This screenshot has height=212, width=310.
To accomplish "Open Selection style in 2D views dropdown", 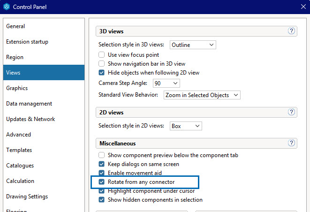I will [x=185, y=126].
